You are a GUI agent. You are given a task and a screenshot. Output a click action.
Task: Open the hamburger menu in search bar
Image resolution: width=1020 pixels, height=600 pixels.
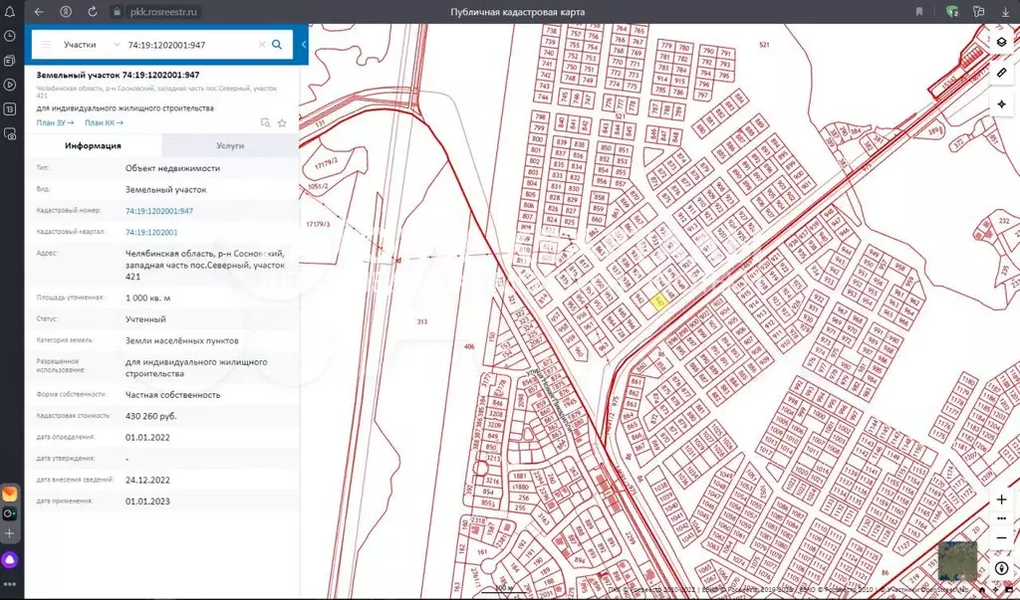[46, 45]
